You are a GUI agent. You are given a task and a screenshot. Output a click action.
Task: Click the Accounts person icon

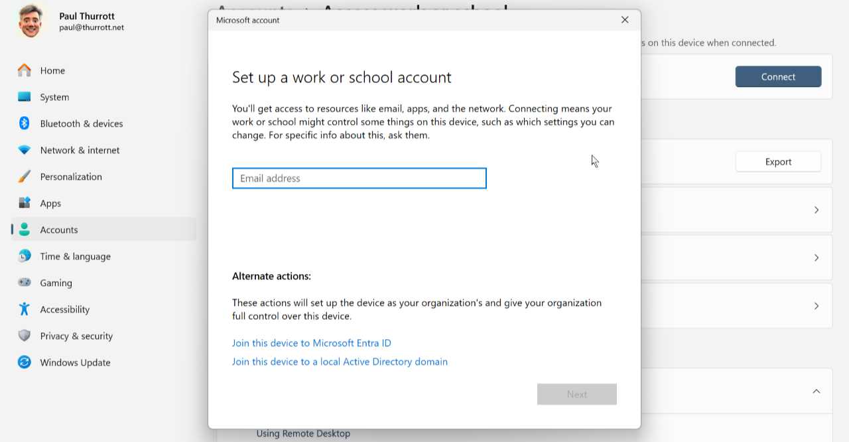click(x=25, y=230)
